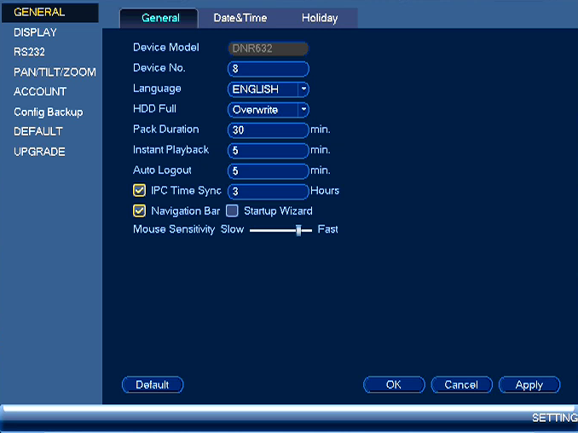Edit the IPC Time Sync hours field
The image size is (578, 433).
269,191
